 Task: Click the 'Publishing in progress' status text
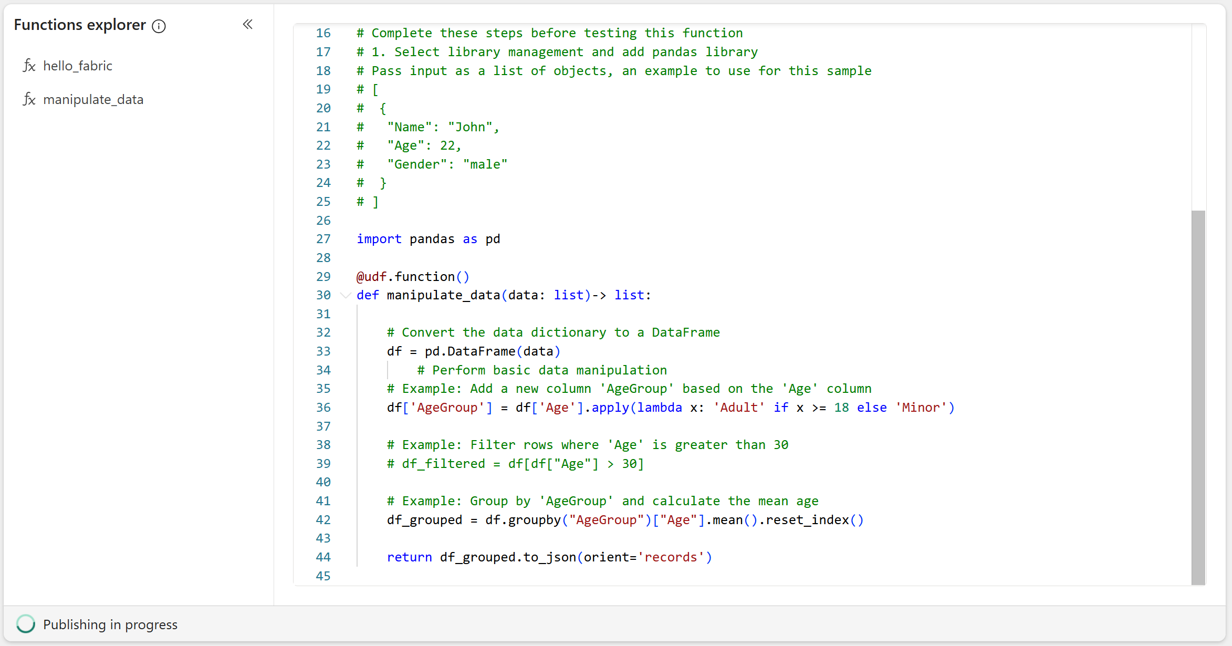click(110, 624)
